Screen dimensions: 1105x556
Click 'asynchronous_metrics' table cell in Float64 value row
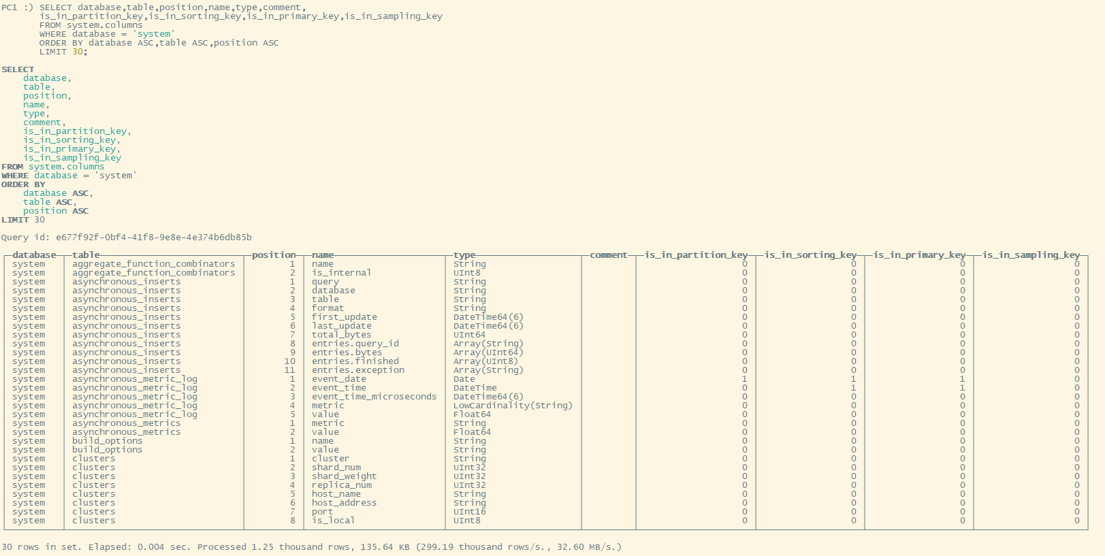click(x=127, y=432)
